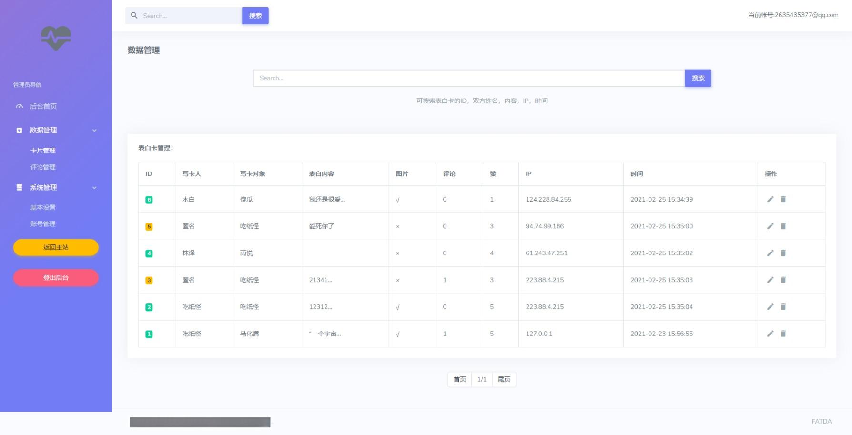Edit the card addressed to 马化腾

click(770, 334)
